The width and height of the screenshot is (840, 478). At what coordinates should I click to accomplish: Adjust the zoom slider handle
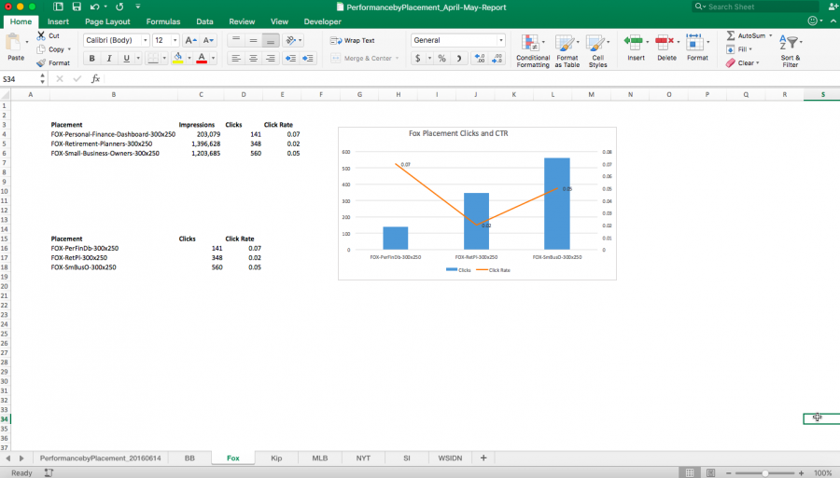point(765,473)
